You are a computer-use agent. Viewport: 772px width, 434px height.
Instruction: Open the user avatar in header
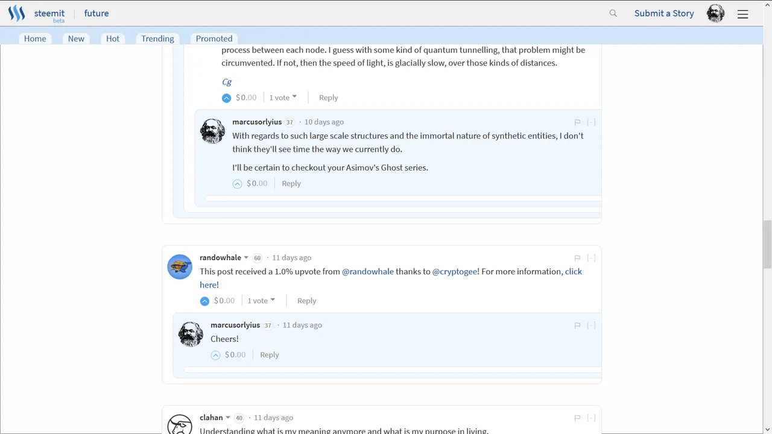coord(716,13)
